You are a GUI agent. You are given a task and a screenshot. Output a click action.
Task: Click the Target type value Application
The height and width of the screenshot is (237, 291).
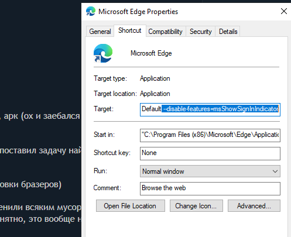click(155, 78)
